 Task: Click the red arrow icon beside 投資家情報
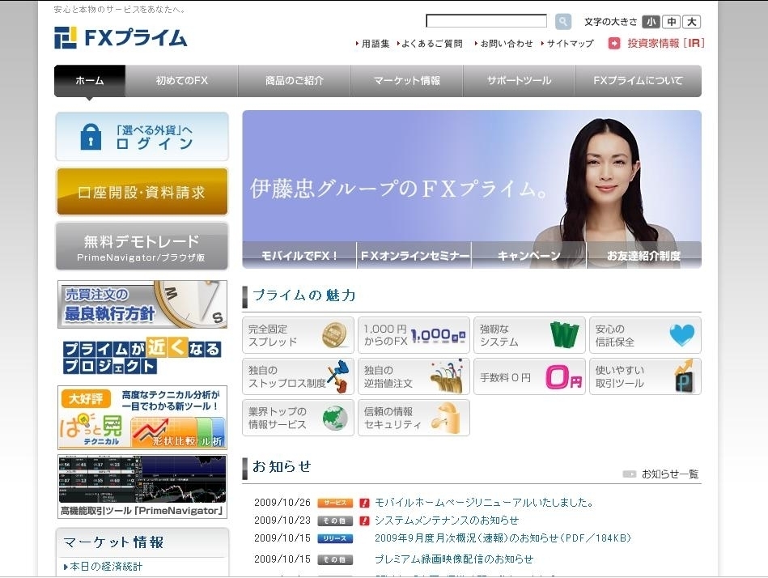pyautogui.click(x=613, y=43)
